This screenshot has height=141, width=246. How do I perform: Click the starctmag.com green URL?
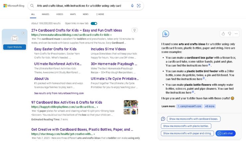[62, 134]
